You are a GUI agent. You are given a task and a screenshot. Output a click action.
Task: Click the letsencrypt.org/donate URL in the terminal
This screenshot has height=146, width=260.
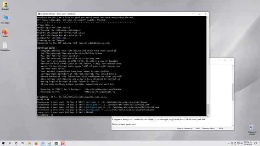tap(103, 89)
